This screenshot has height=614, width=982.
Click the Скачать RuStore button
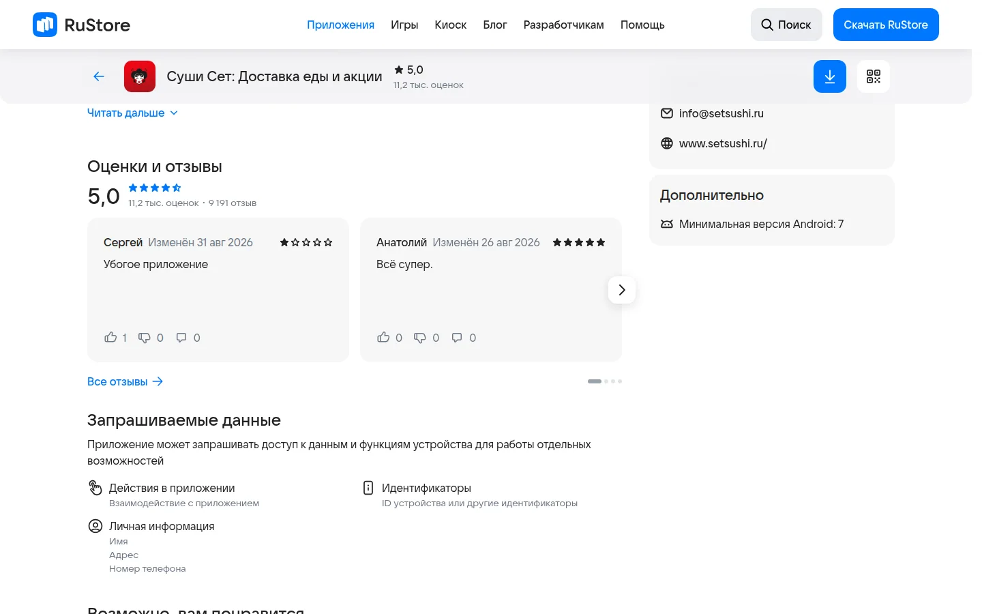[886, 25]
